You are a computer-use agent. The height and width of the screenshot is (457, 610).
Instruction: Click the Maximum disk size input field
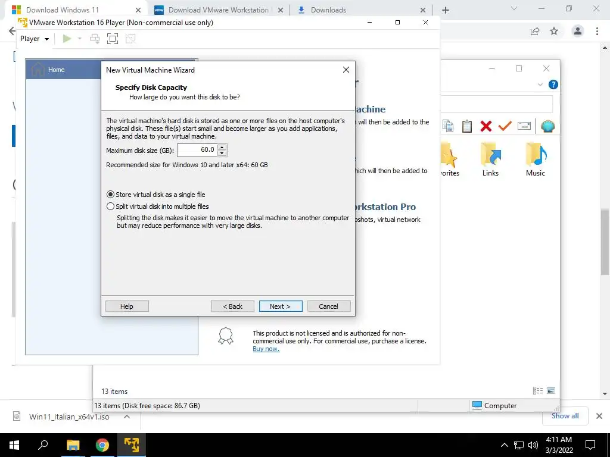pyautogui.click(x=197, y=149)
